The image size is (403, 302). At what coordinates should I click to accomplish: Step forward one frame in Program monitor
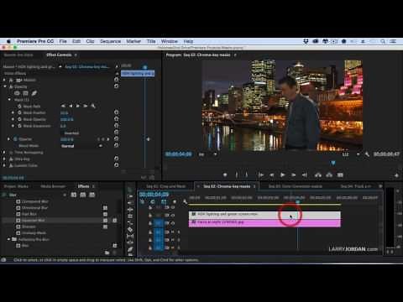[x=293, y=175]
